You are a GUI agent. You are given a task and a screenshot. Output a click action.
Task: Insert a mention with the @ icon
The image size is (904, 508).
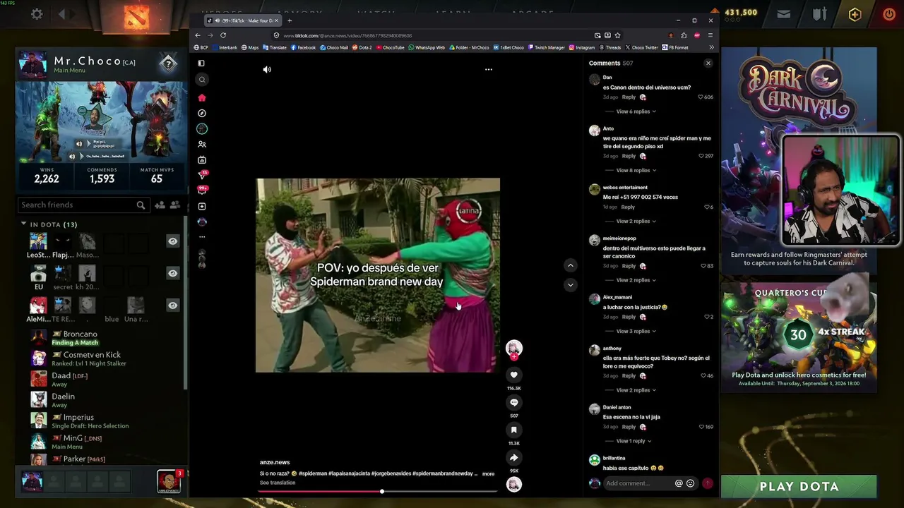(679, 483)
